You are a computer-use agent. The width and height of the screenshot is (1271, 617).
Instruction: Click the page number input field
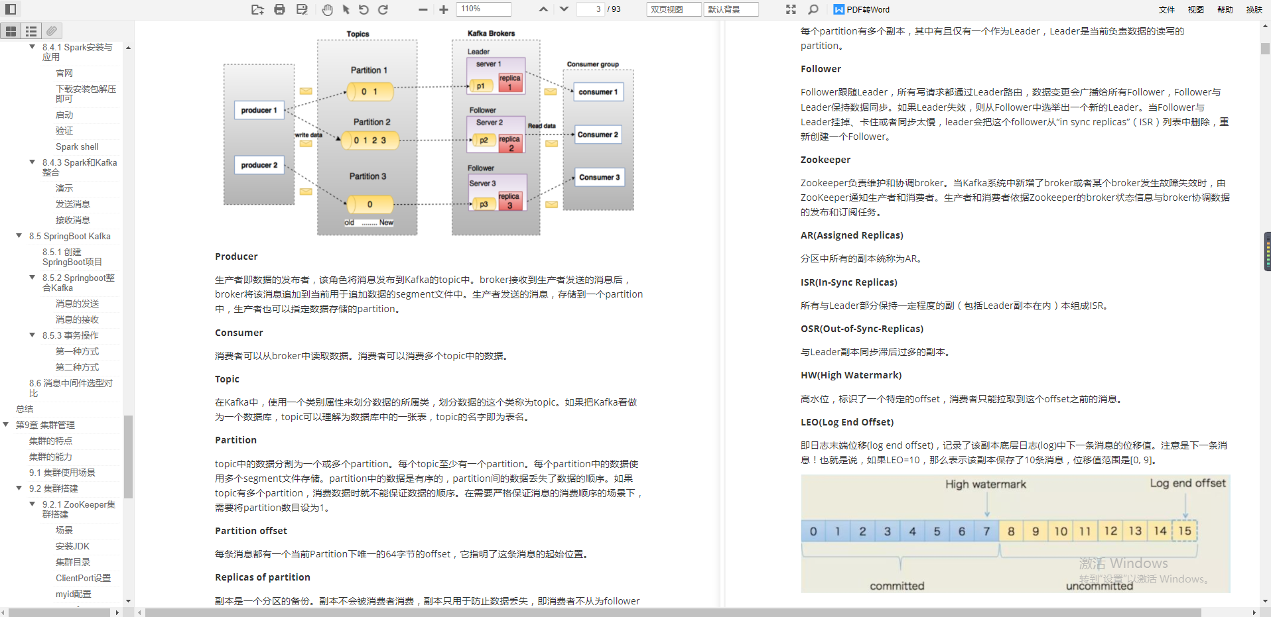[x=590, y=9]
